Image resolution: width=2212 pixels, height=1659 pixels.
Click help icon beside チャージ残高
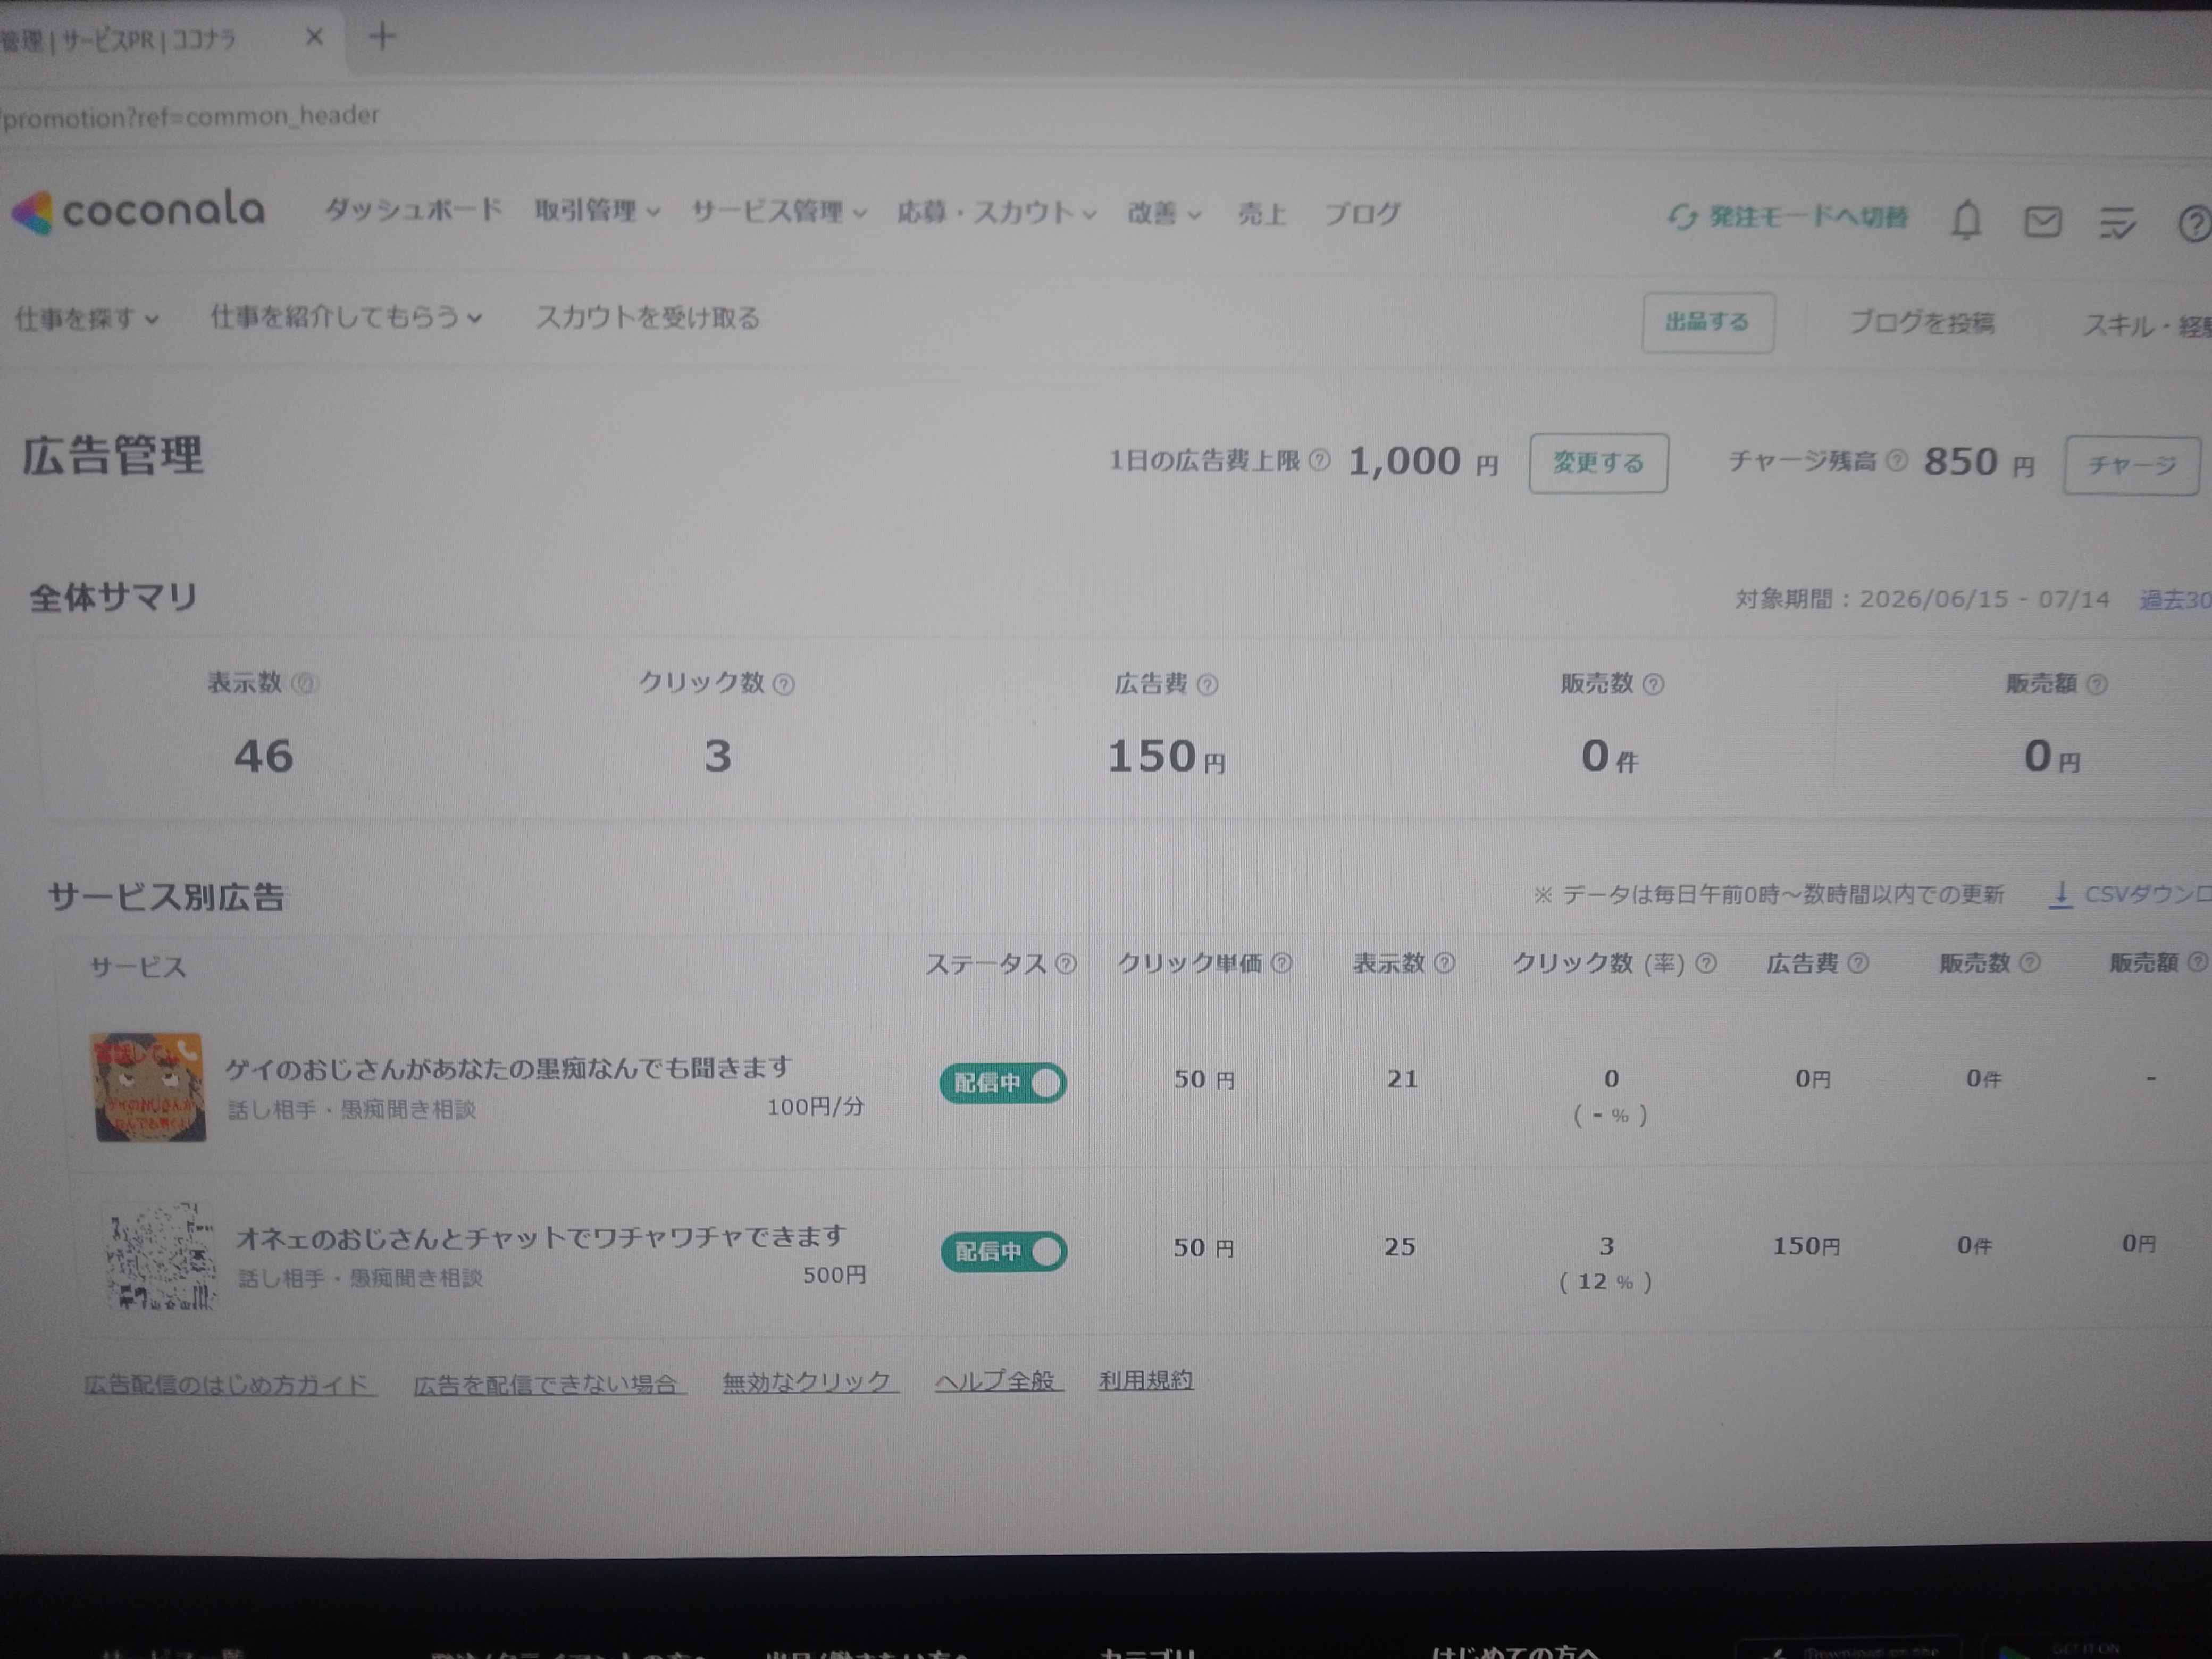click(x=1897, y=461)
